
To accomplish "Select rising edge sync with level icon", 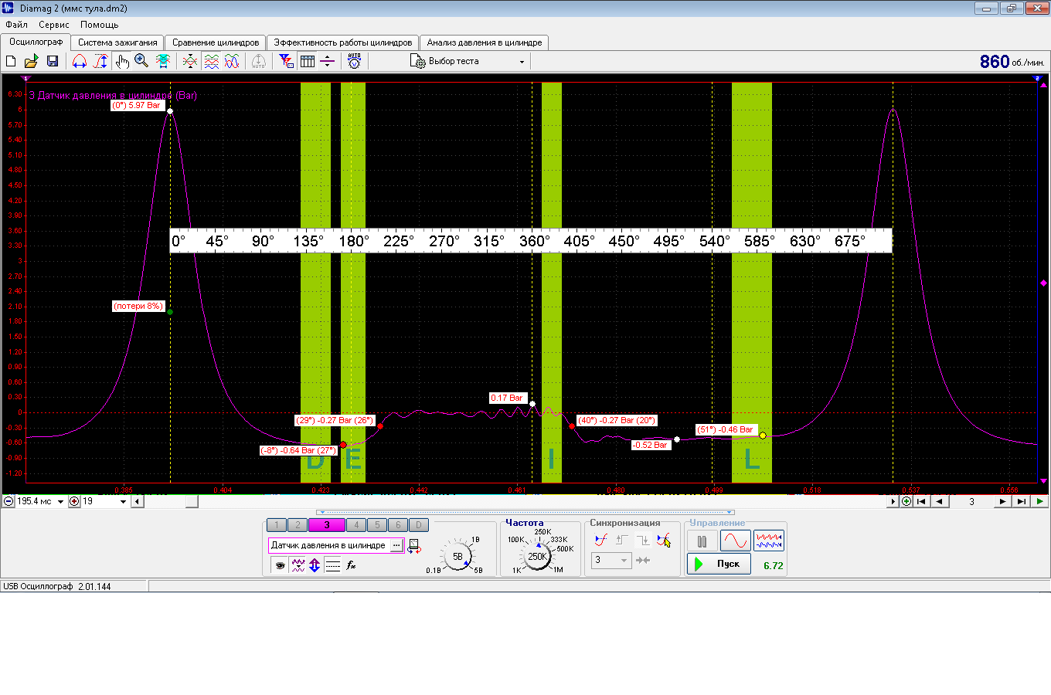I will [x=600, y=540].
